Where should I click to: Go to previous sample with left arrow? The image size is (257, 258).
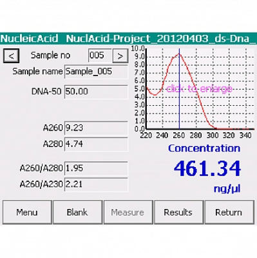point(12,56)
